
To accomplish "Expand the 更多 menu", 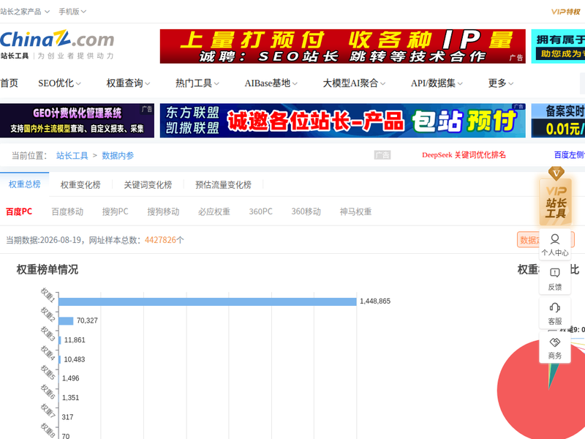I will point(501,83).
